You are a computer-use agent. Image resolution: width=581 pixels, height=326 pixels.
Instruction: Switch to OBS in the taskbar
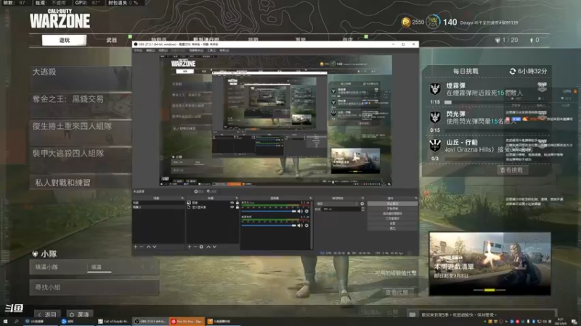point(150,322)
